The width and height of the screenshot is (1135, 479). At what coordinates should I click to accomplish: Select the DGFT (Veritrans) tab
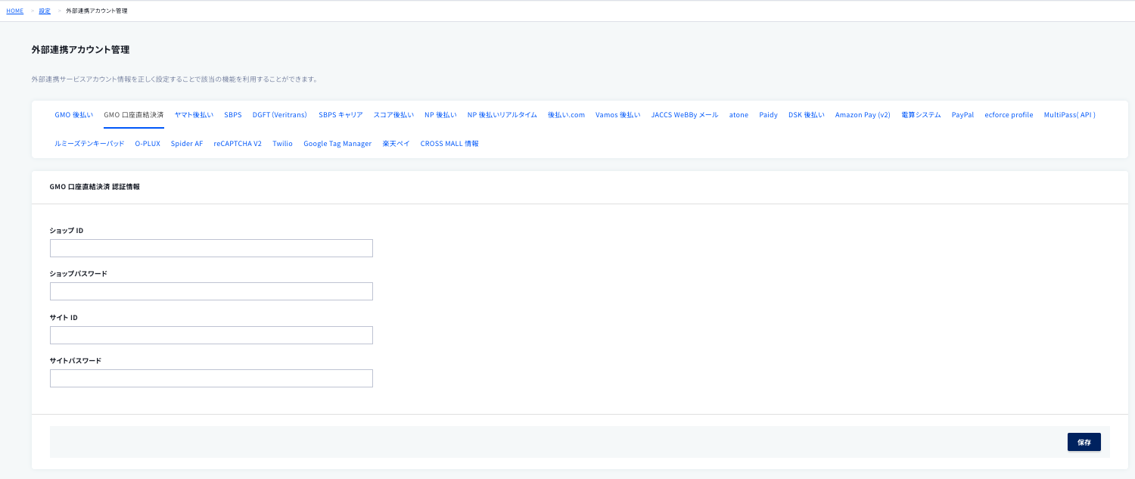280,115
